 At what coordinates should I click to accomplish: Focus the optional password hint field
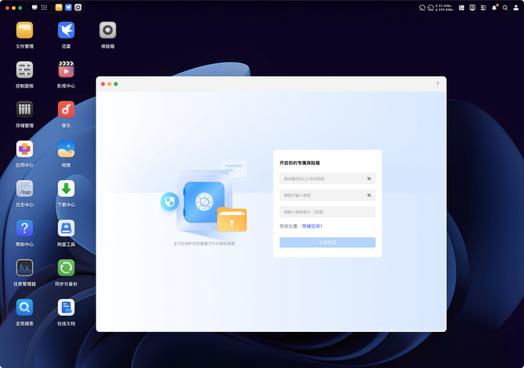tap(327, 212)
